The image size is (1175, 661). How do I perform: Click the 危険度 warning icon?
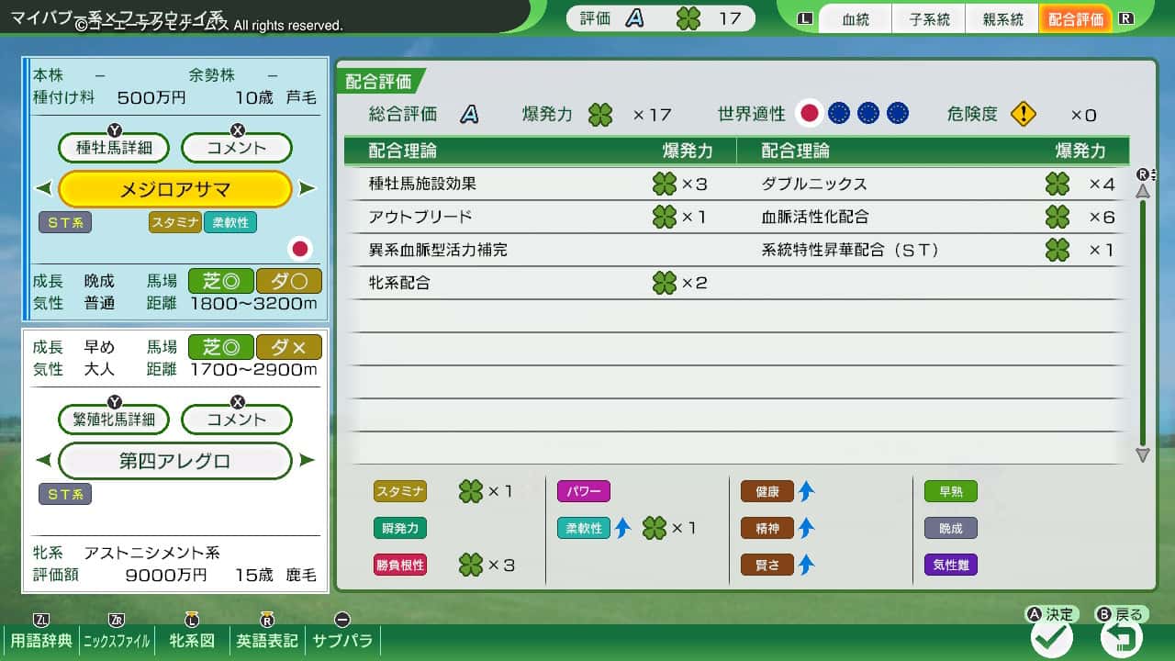pos(1024,113)
